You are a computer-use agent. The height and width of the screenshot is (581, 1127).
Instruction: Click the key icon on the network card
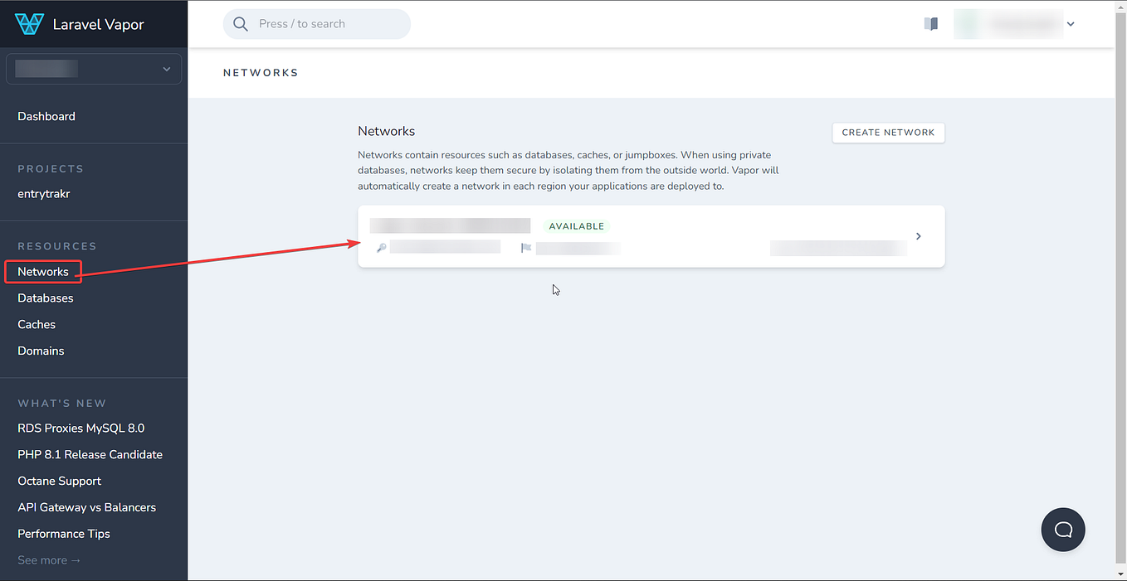(381, 246)
